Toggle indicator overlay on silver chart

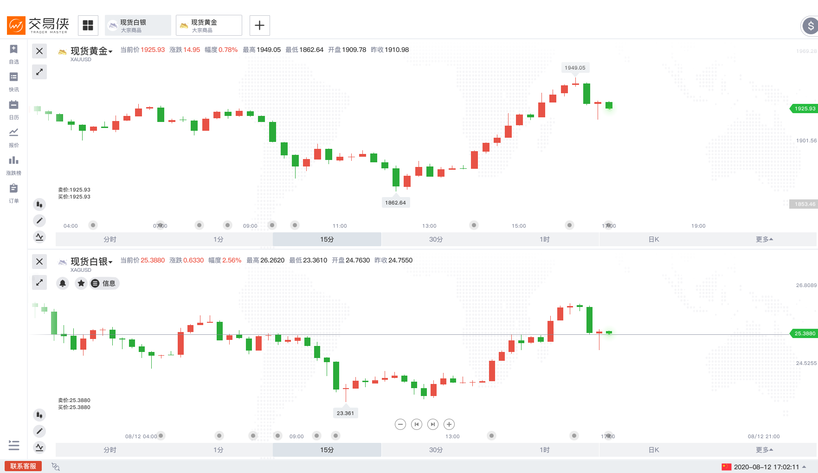point(39,447)
